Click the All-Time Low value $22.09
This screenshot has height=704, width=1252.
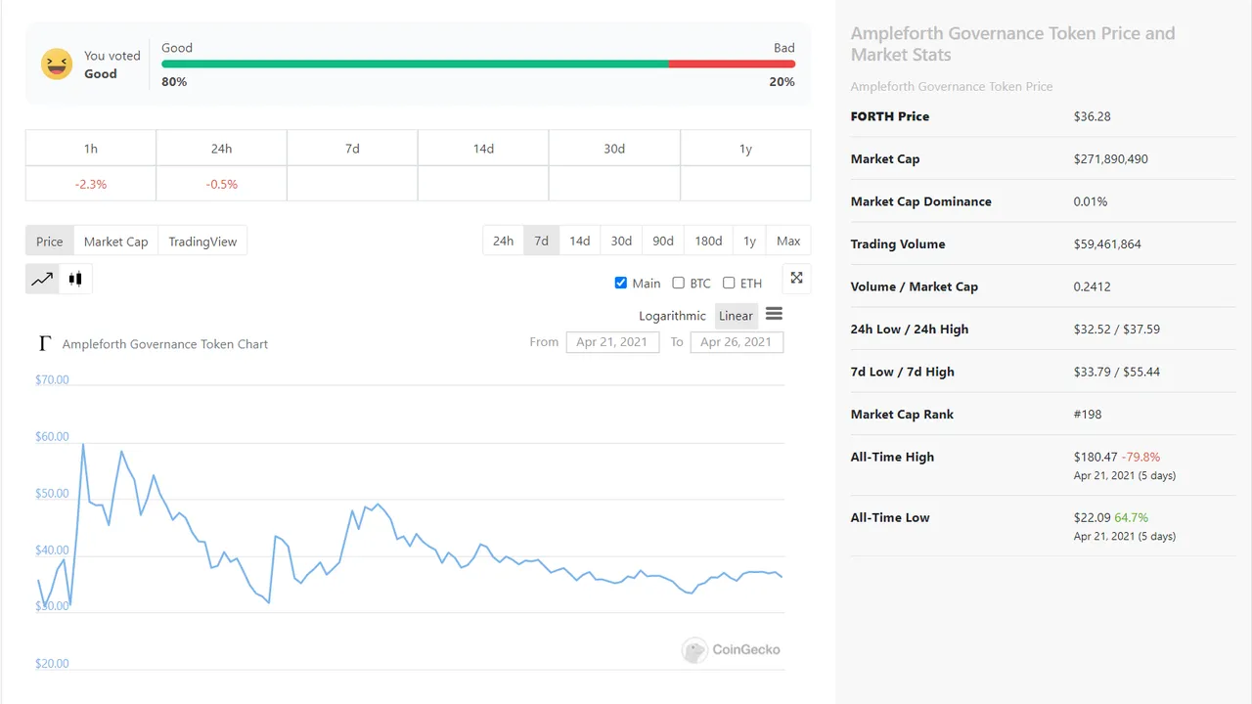coord(1092,517)
